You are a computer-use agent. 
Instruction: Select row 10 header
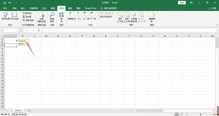pos(2,55)
